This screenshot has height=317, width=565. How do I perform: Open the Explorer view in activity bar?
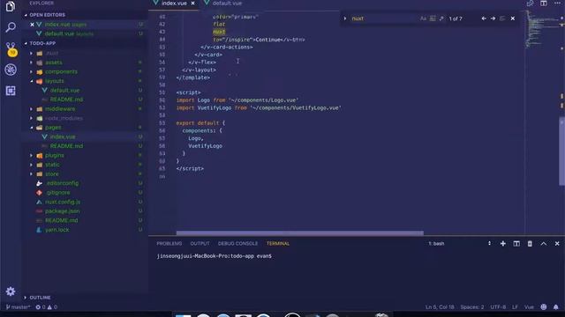tap(11, 6)
